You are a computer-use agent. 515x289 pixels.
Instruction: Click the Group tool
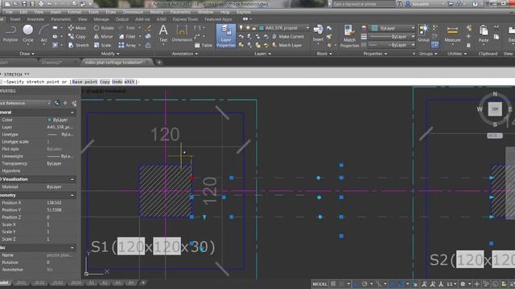click(x=423, y=34)
